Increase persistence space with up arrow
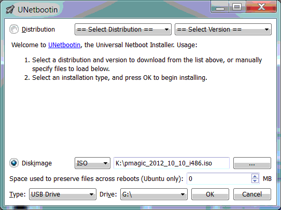Screen dimensions: 281x210 (255, 176)
